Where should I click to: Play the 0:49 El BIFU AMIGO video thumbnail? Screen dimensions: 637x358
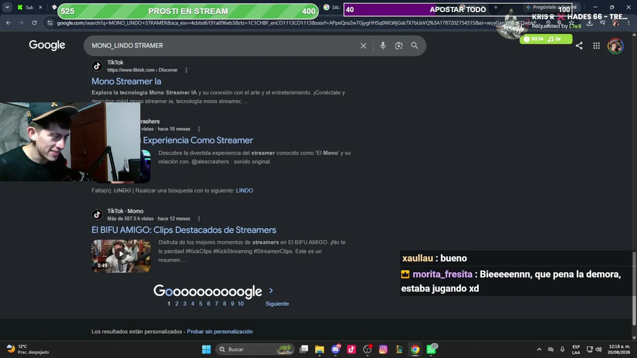click(121, 256)
